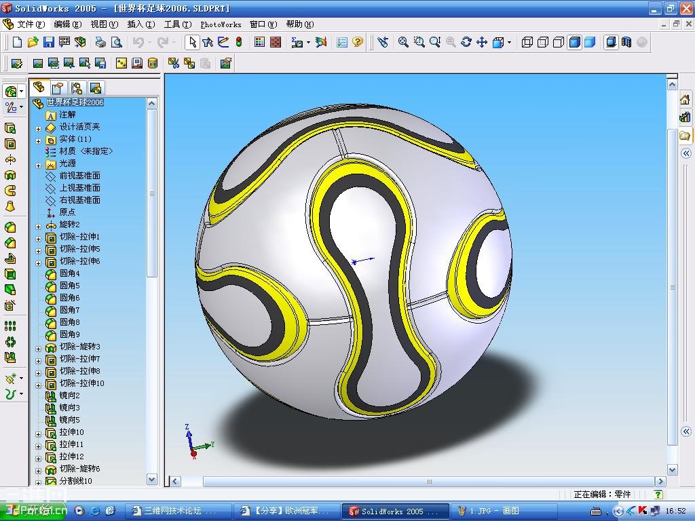Switch to the PropertyManager tab
This screenshot has width=695, height=521.
pos(58,88)
